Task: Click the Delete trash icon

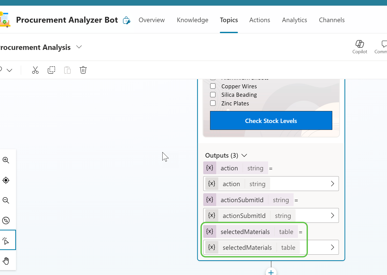Action: coord(83,70)
